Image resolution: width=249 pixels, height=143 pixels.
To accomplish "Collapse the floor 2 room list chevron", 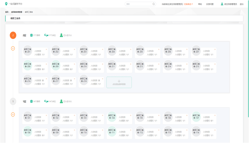I will point(13,48).
